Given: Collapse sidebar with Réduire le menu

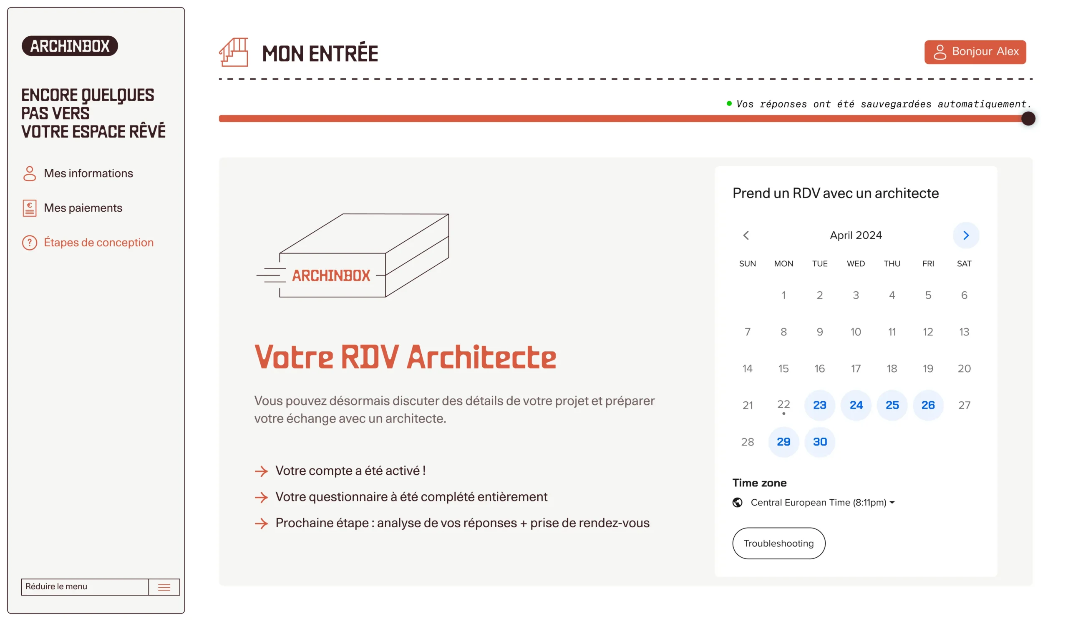Looking at the screenshot, I should (x=85, y=587).
